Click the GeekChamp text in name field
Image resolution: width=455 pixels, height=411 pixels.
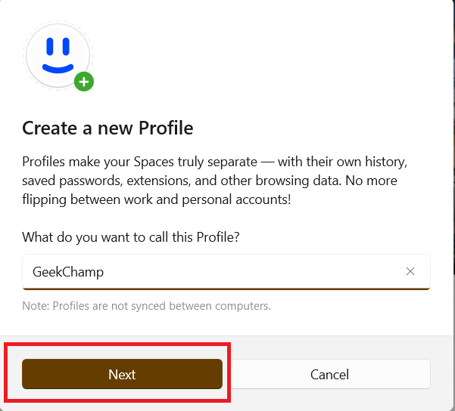point(68,272)
